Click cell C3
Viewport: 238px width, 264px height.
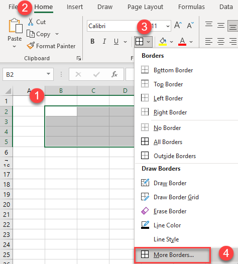pyautogui.click(x=93, y=121)
